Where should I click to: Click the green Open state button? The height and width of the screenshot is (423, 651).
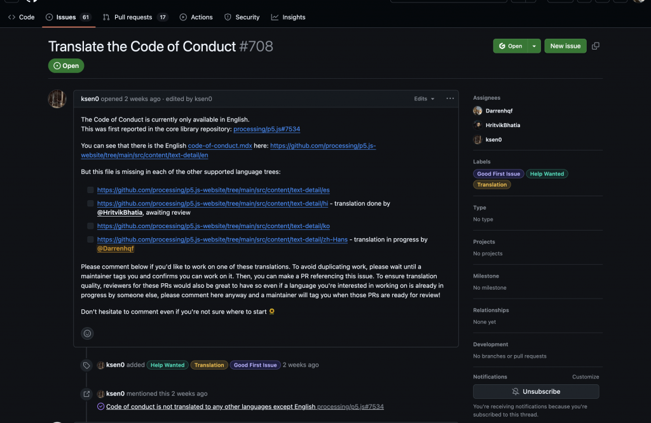click(x=511, y=46)
